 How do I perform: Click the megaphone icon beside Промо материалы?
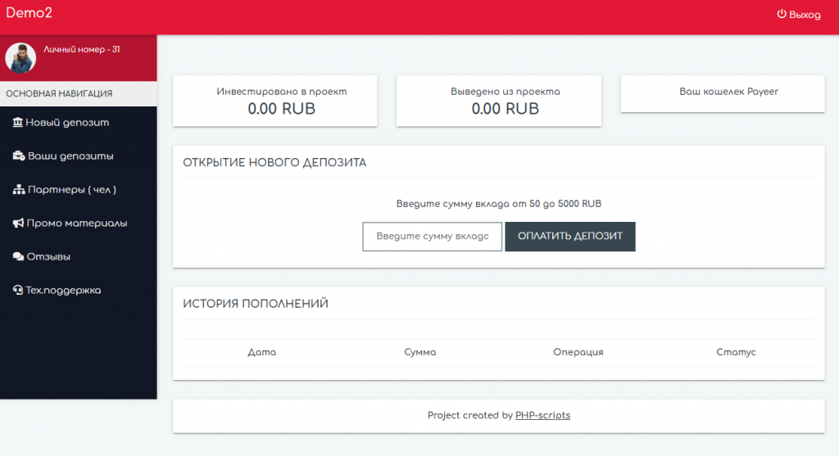(18, 223)
